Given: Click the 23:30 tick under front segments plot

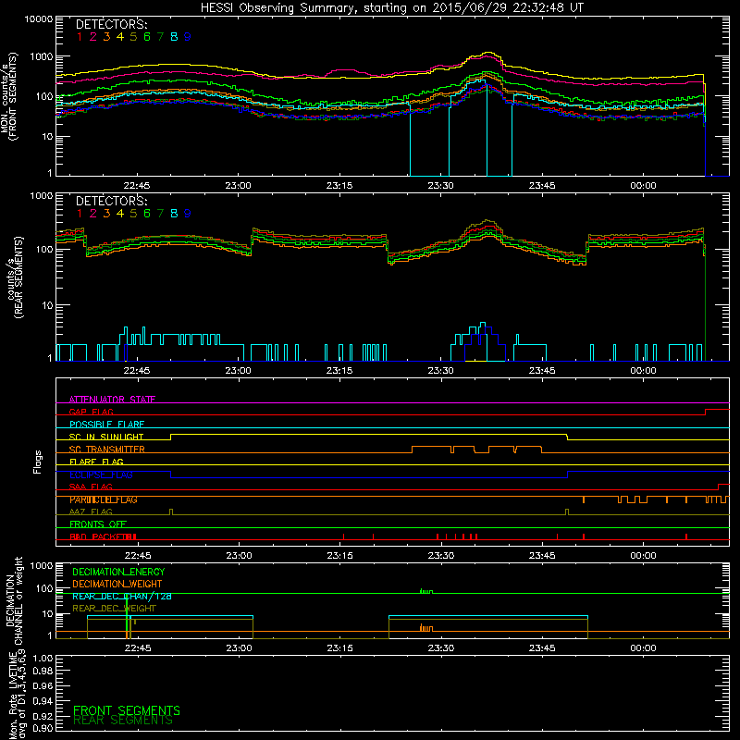Looking at the screenshot, I should (x=440, y=186).
